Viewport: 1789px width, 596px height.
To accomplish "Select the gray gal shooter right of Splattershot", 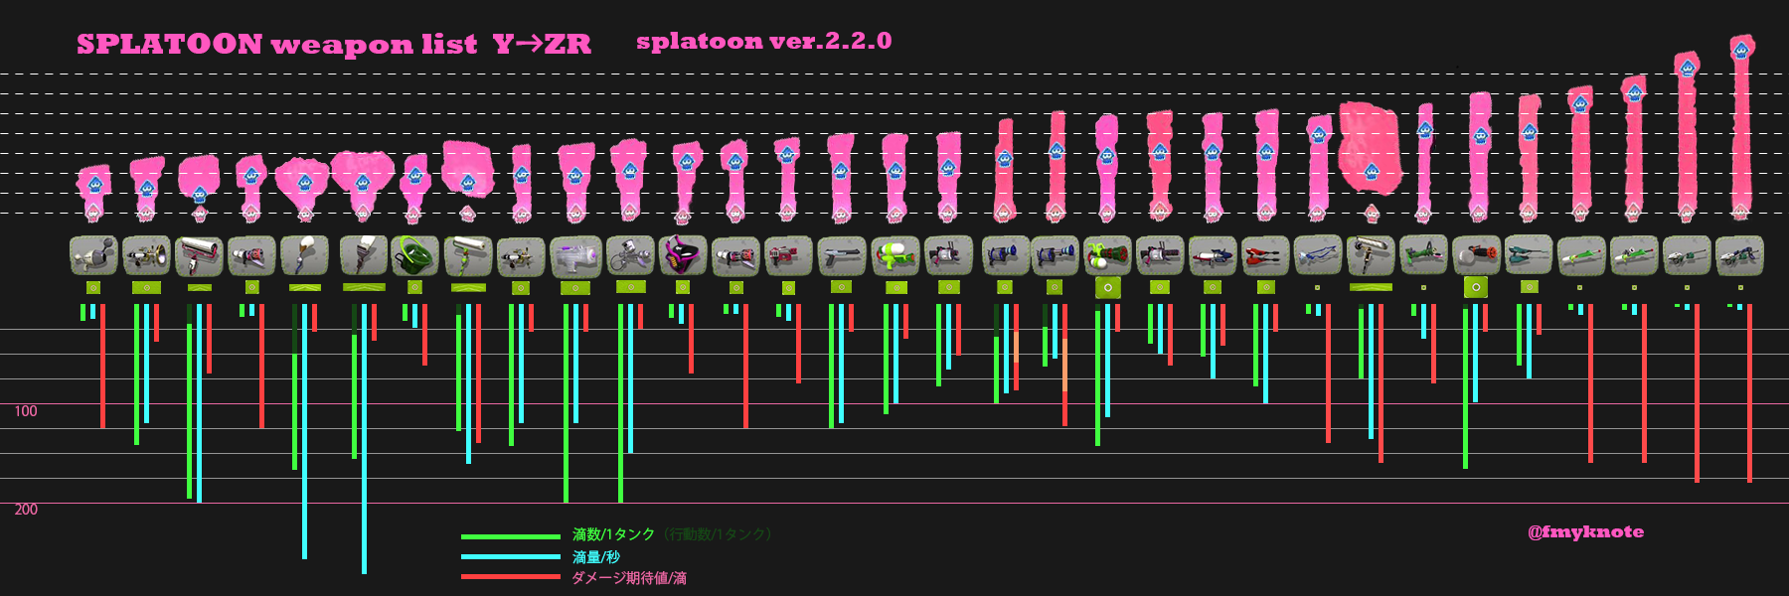I will 949,255.
